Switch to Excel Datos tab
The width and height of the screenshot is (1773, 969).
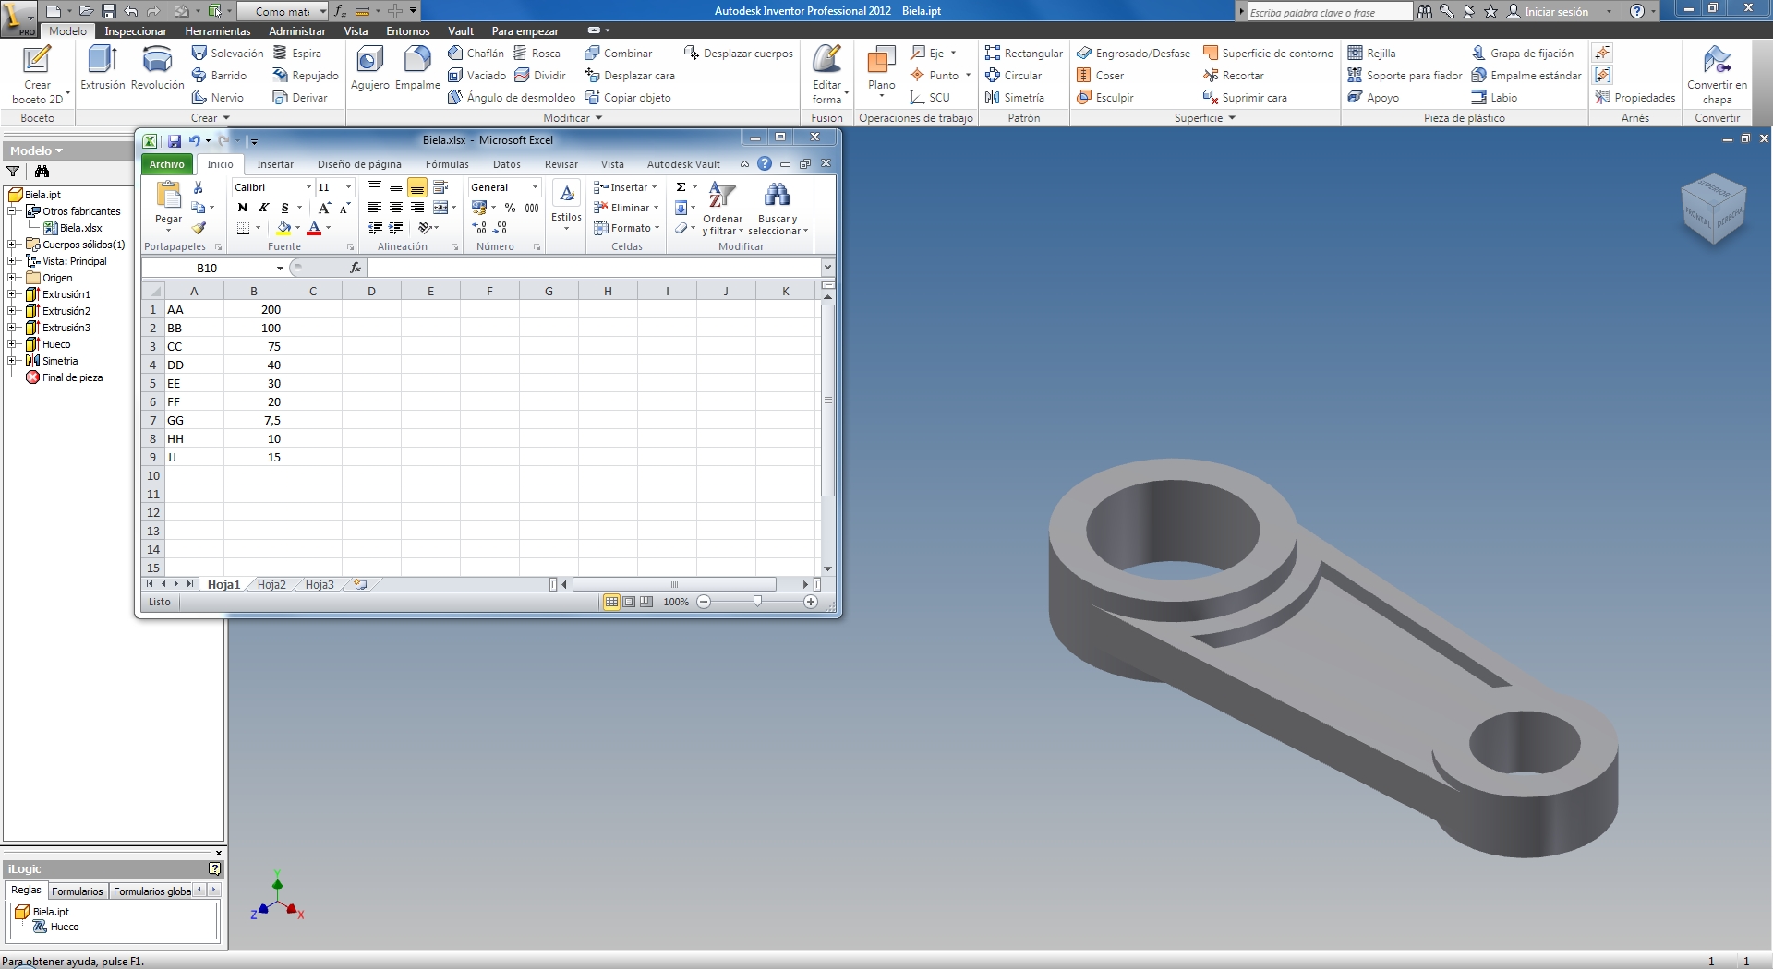coord(507,164)
